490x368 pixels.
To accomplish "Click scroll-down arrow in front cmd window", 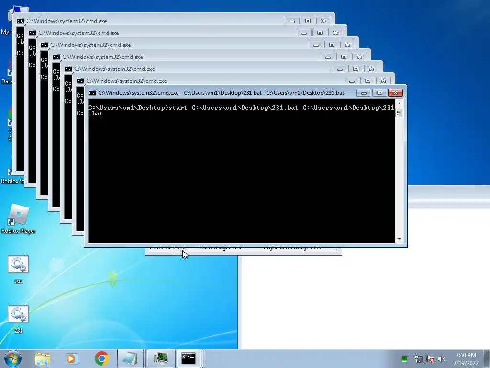I will 399,239.
